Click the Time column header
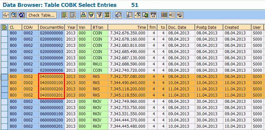Viewport: 265px width, 130px height. tap(128, 28)
